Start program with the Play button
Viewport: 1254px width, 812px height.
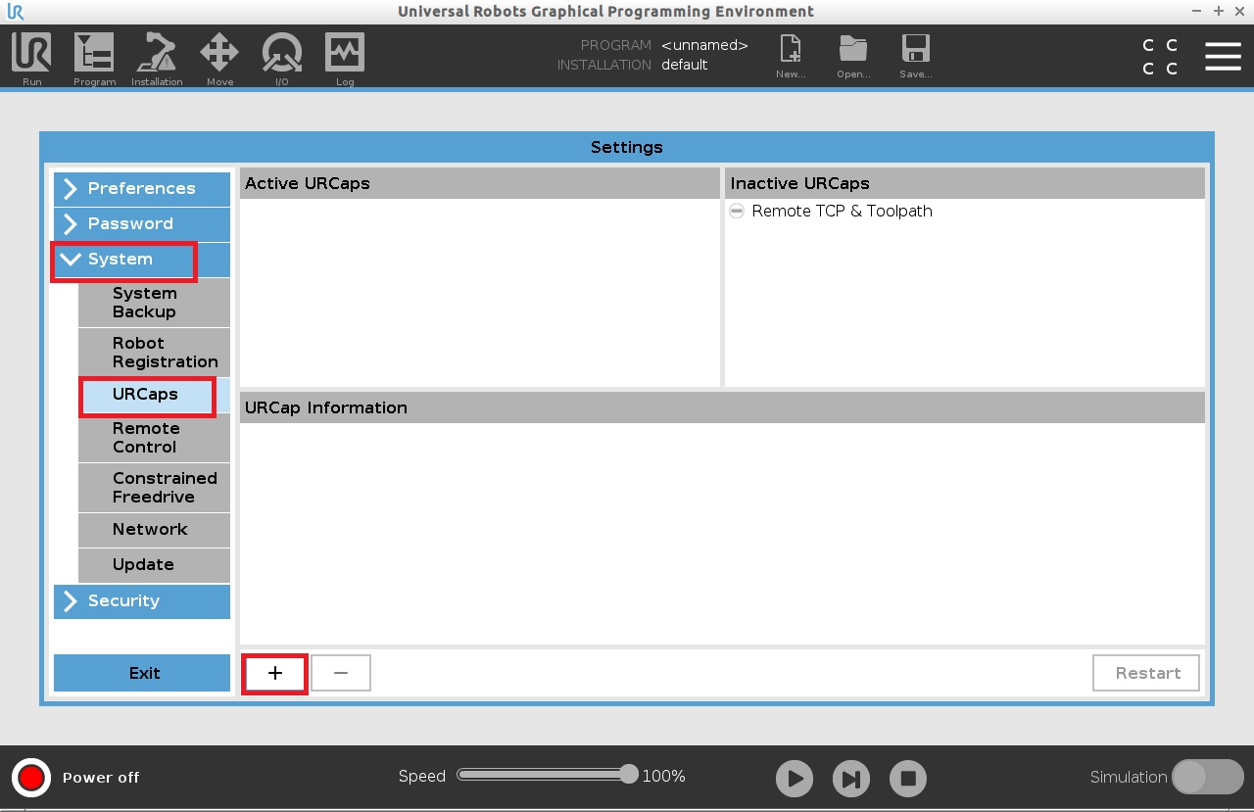point(795,779)
